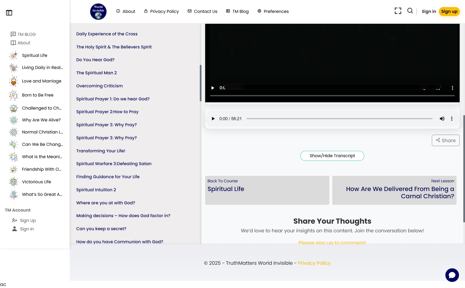Click Please sign up to comment link

click(332, 242)
